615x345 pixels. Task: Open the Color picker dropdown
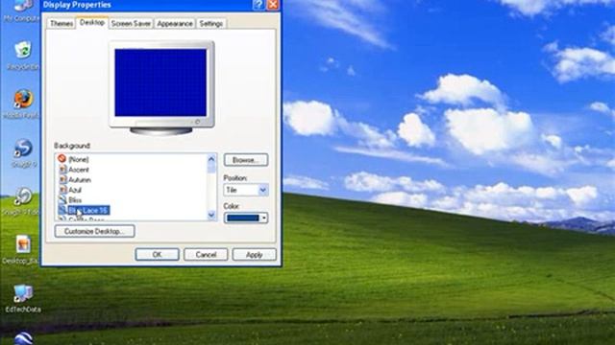(x=246, y=218)
